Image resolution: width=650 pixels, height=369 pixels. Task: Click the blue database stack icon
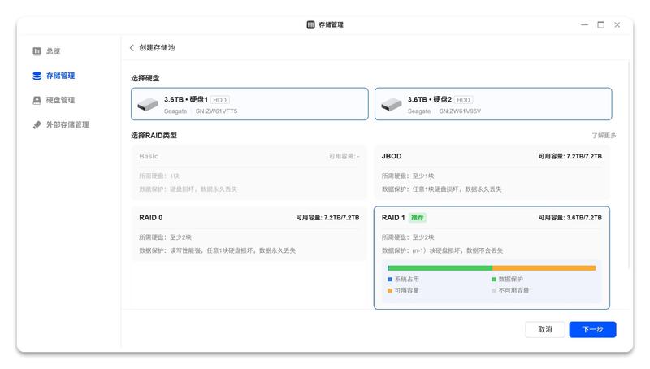[37, 76]
